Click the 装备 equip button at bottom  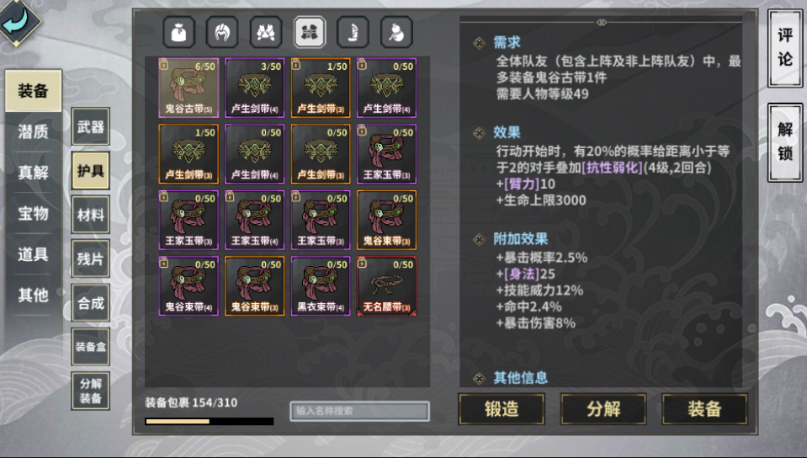click(704, 409)
